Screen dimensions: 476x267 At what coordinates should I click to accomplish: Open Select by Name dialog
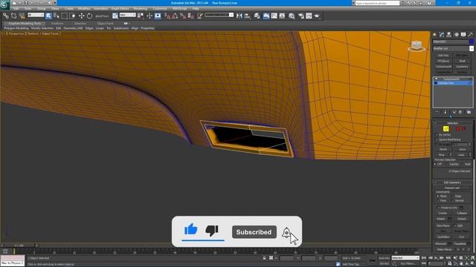point(57,16)
